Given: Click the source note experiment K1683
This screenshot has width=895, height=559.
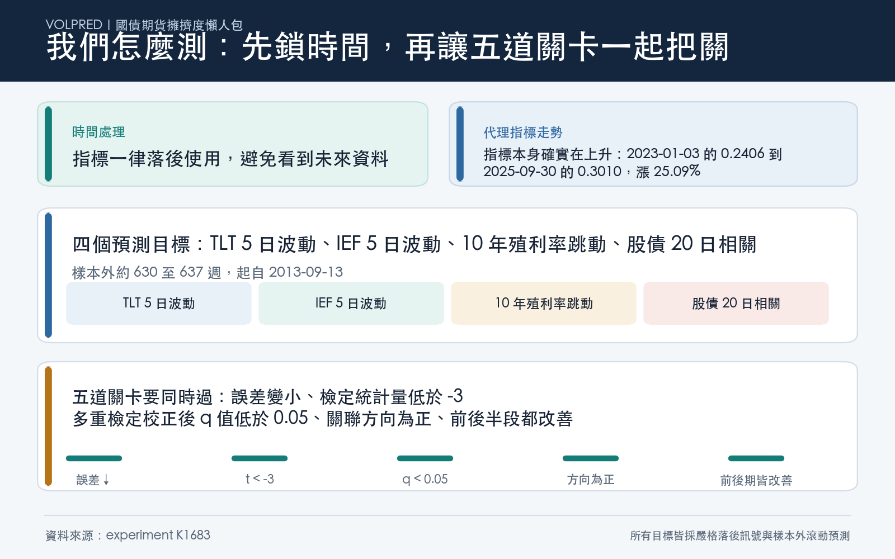Looking at the screenshot, I should (x=128, y=535).
